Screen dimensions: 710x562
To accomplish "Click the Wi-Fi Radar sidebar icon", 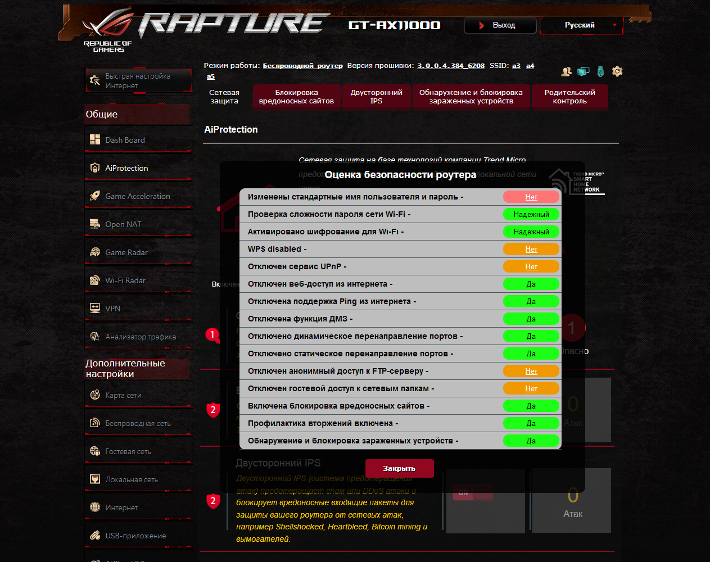I will [x=95, y=280].
